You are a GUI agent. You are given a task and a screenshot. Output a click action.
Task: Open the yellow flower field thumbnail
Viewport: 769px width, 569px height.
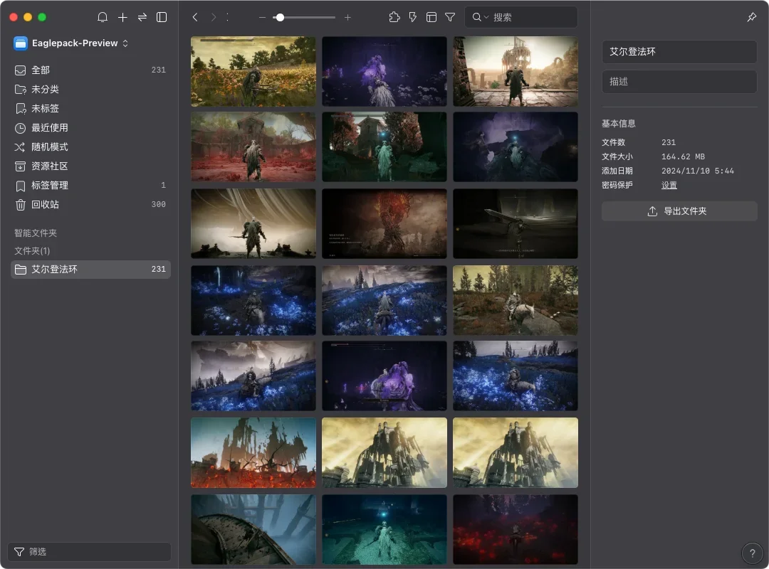pyautogui.click(x=253, y=72)
